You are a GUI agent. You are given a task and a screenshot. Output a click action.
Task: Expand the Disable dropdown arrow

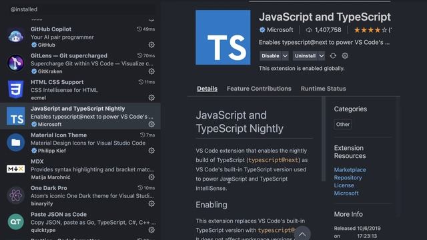pos(285,56)
